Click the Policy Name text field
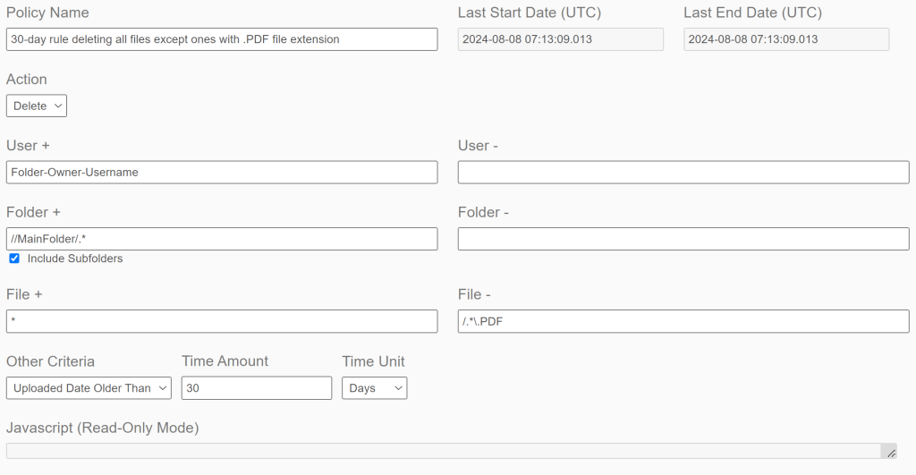916x475 pixels. 222,39
